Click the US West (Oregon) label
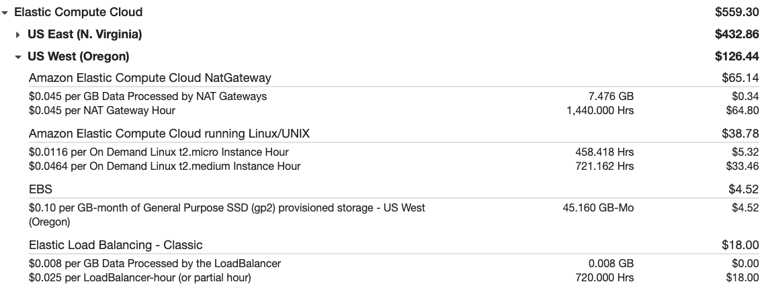 (79, 56)
